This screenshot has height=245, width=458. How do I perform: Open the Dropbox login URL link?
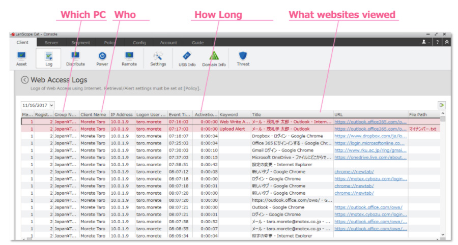tap(370, 136)
